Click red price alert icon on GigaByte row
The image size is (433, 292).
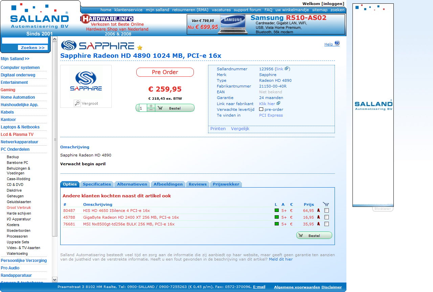coord(318,217)
